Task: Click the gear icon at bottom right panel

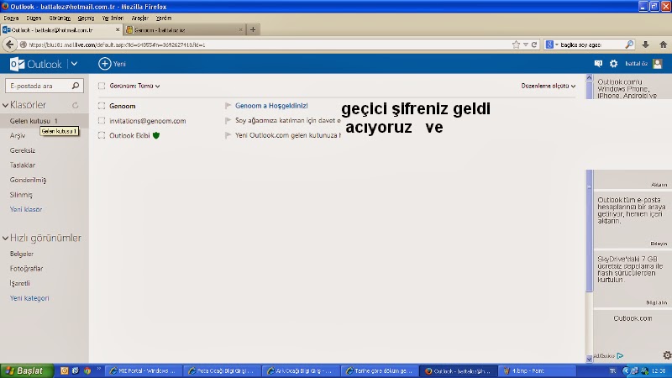Action: (x=667, y=355)
